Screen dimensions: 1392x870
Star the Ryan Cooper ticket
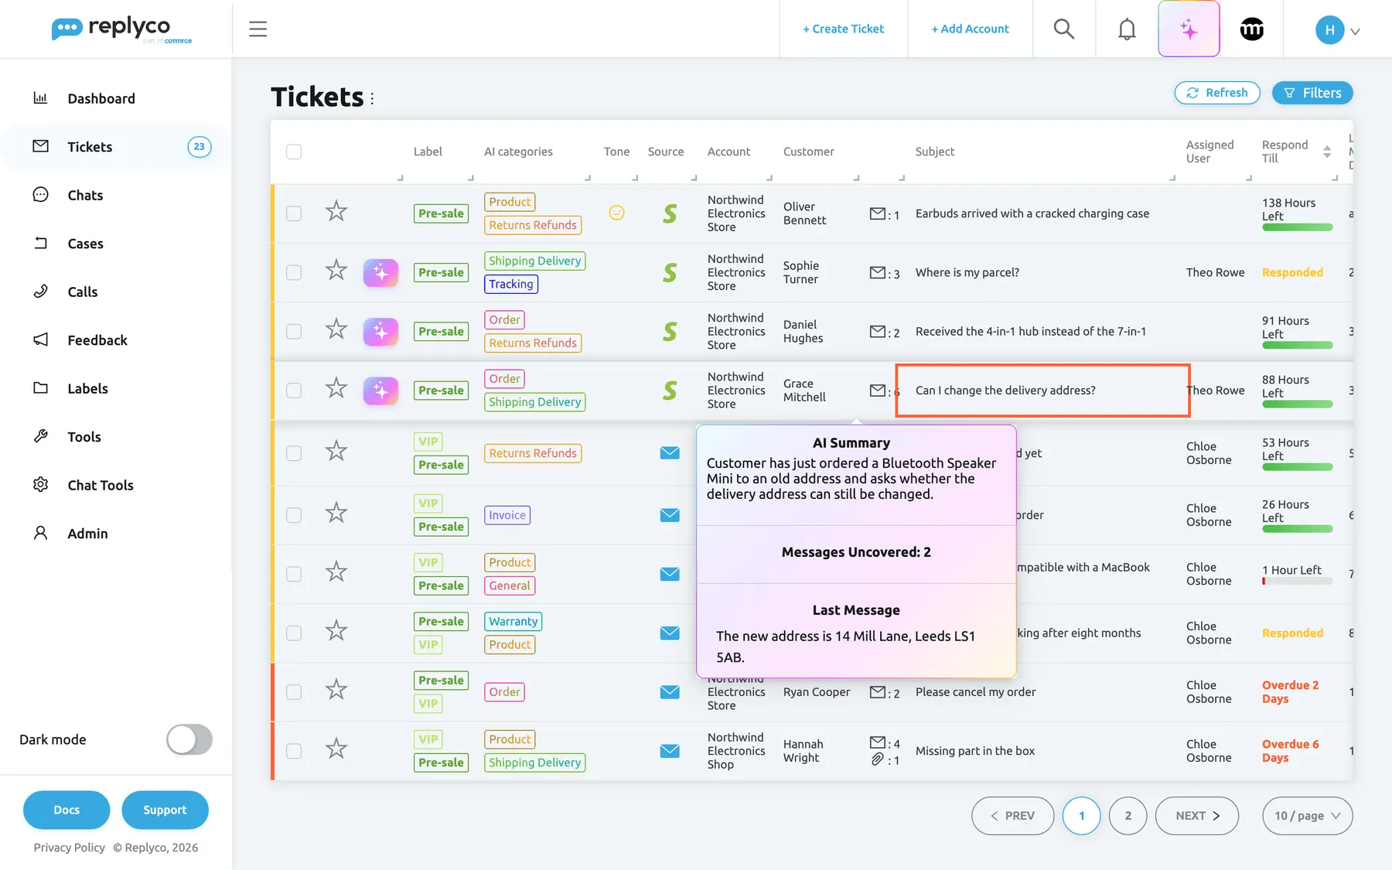pos(336,689)
